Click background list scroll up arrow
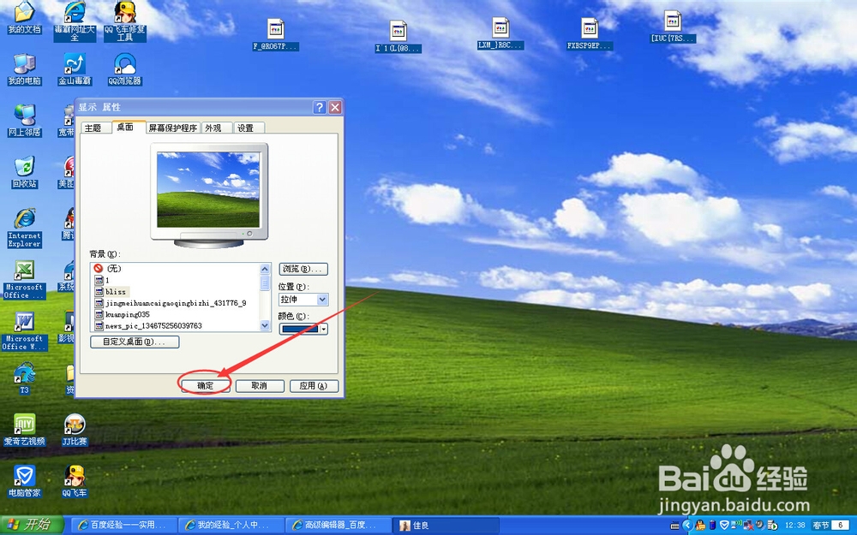Image resolution: width=857 pixels, height=535 pixels. coord(265,269)
